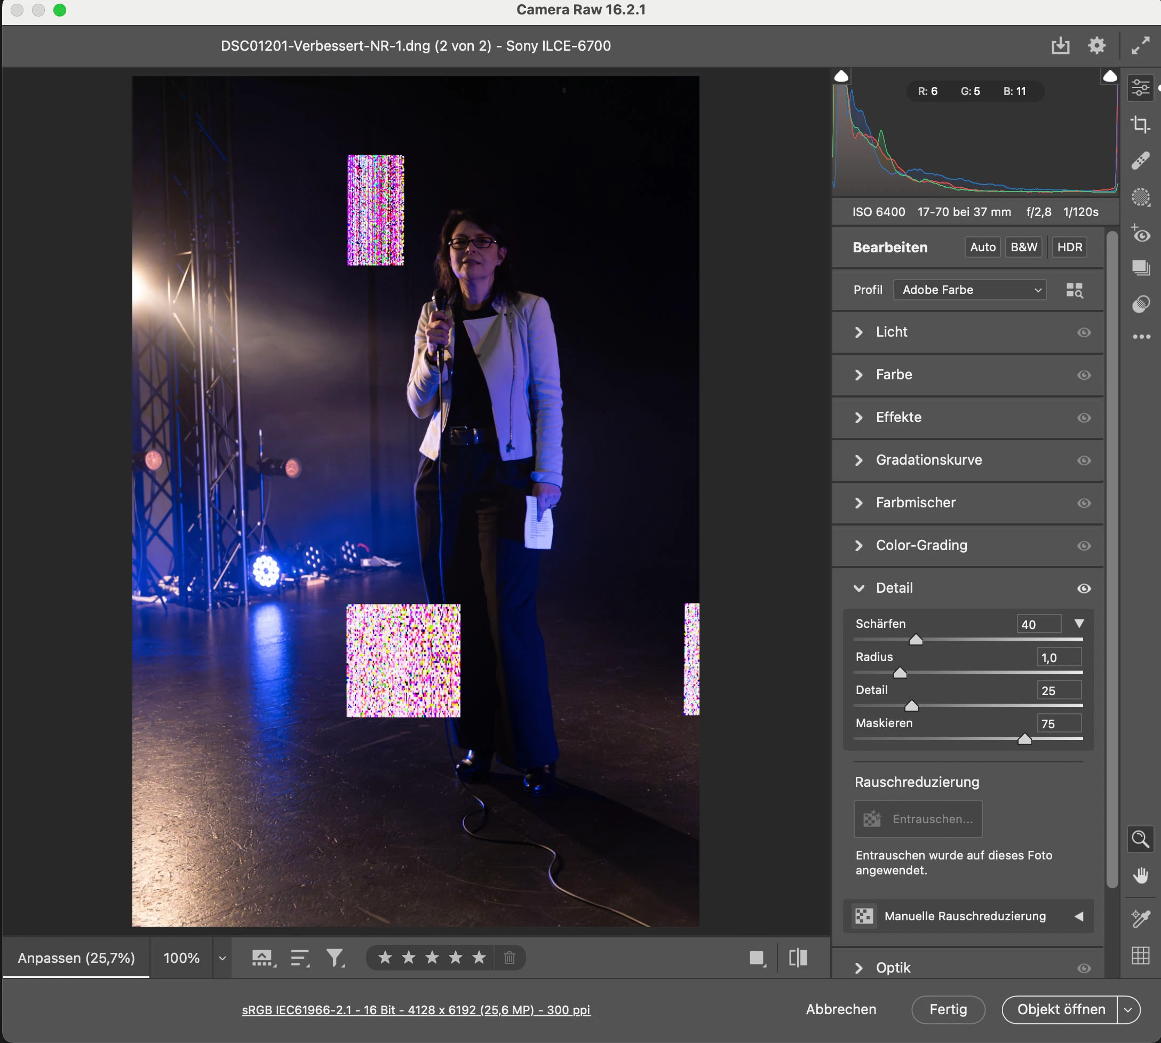Hide the Farbmischer panel edits
This screenshot has height=1043, width=1161.
pyautogui.click(x=1083, y=503)
